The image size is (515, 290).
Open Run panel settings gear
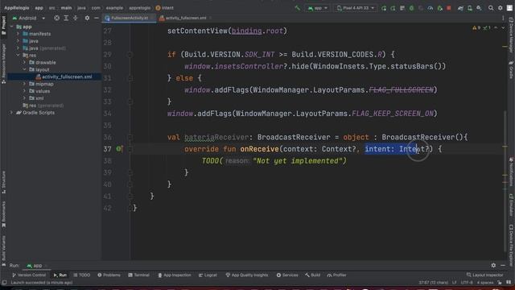(493, 265)
